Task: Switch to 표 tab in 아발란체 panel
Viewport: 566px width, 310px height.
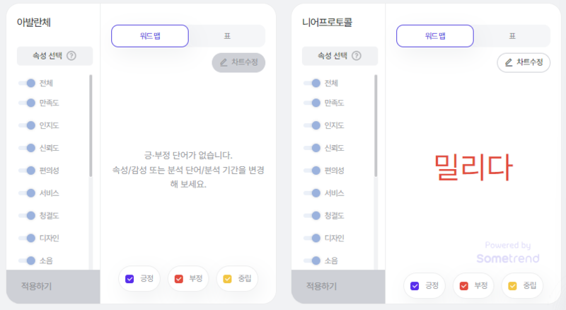Action: (227, 36)
